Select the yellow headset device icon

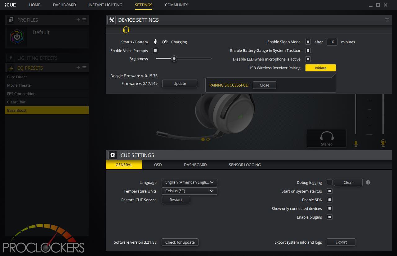[x=126, y=30]
